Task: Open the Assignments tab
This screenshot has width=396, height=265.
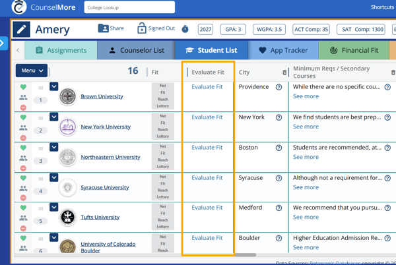Action: 61,50
